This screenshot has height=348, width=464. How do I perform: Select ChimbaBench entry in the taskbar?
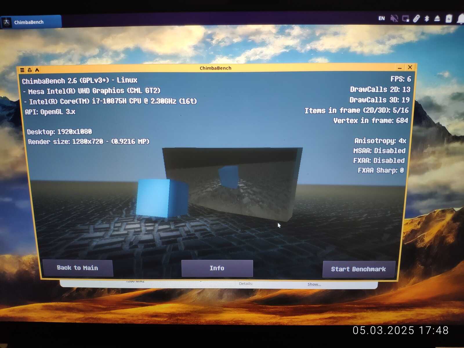pyautogui.click(x=31, y=22)
